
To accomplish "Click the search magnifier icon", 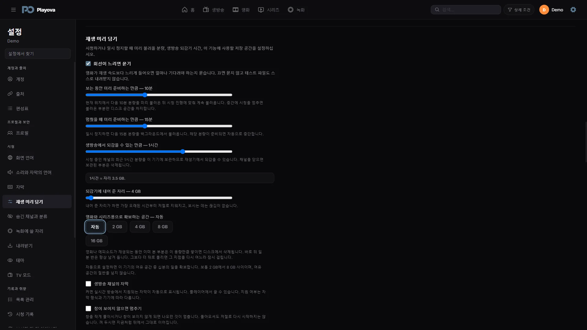I will [x=437, y=10].
